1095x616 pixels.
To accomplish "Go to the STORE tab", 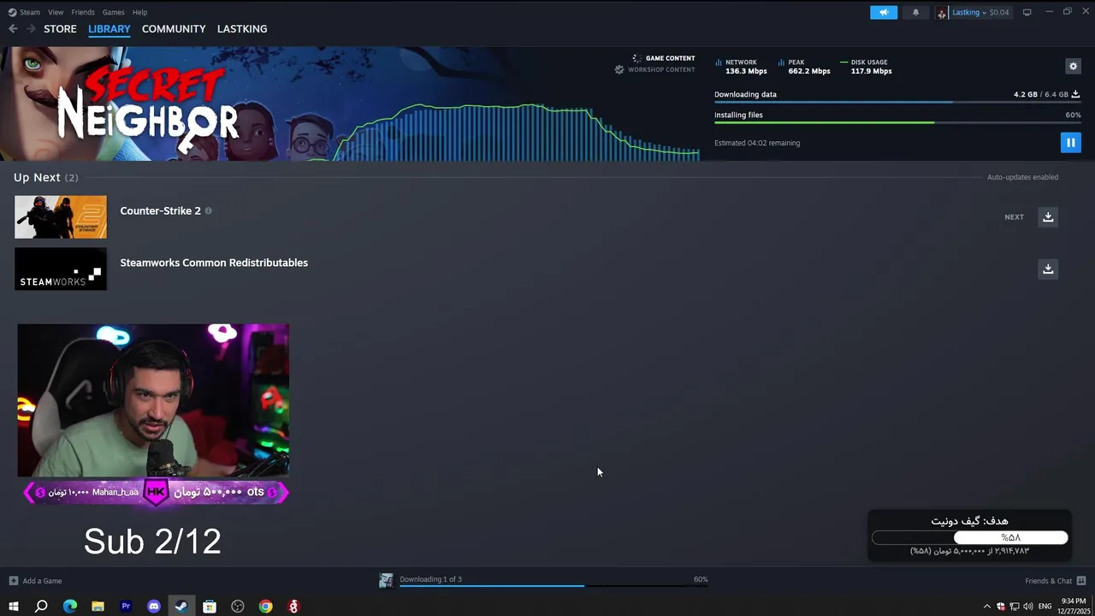I will 60,28.
